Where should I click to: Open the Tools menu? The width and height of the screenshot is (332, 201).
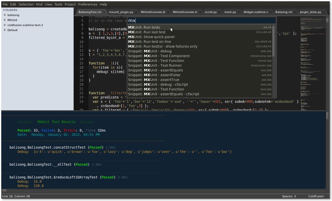[x=58, y=4]
